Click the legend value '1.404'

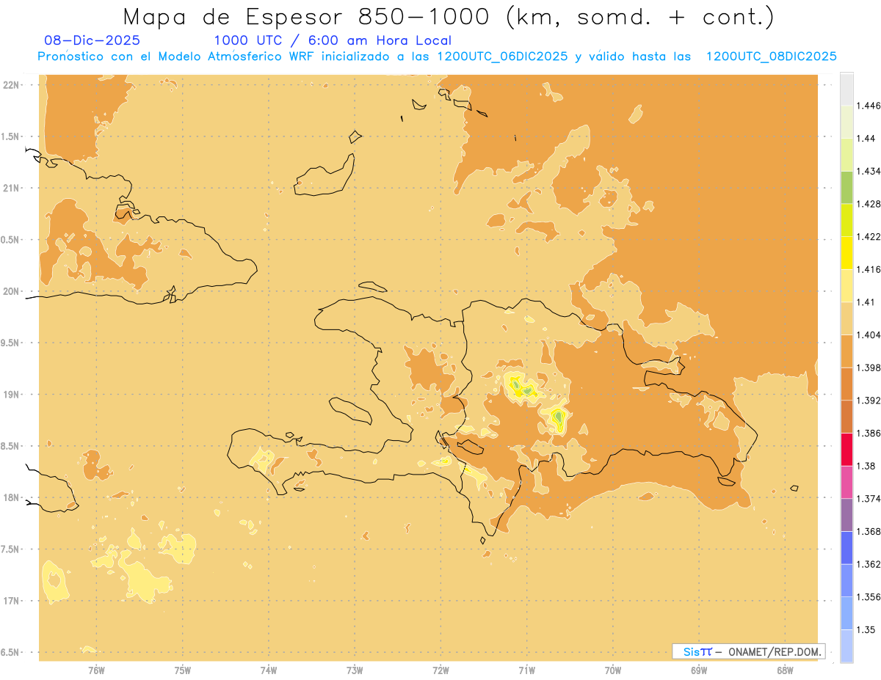click(869, 334)
